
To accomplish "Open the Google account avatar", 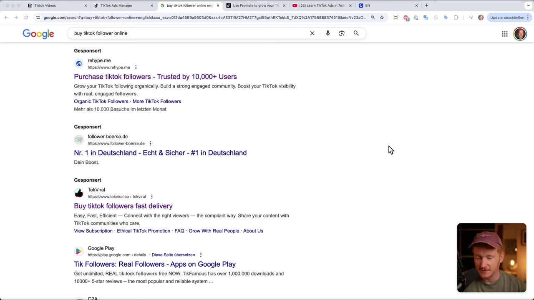I will point(520,34).
